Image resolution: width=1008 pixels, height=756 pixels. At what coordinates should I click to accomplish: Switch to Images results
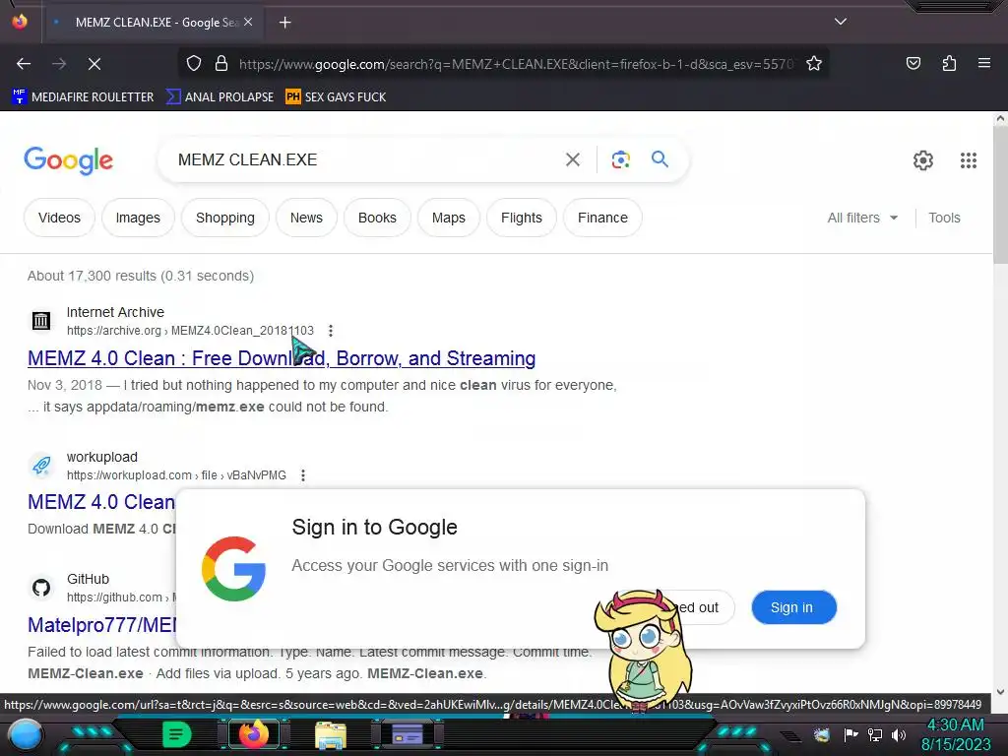[x=138, y=218]
